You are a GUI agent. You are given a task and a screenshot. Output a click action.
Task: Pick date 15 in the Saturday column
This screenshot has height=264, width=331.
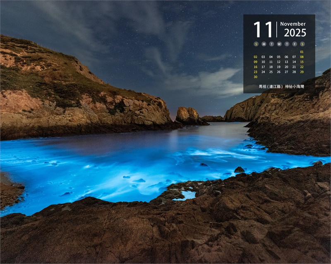302,62
